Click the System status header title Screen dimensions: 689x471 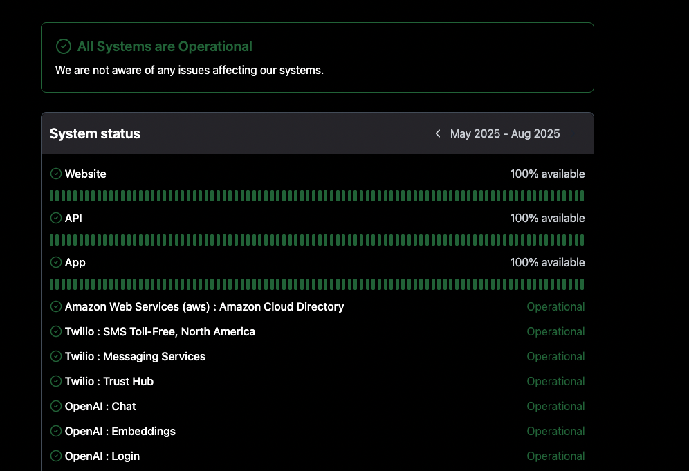[x=95, y=133]
